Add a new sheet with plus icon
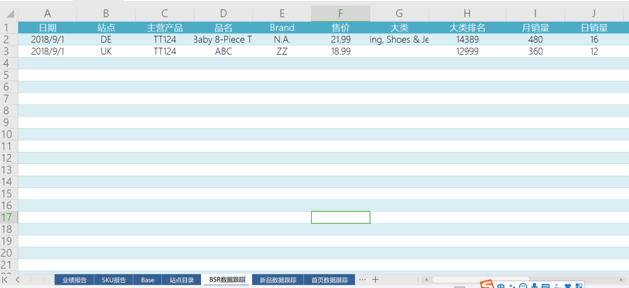This screenshot has height=288, width=629. point(375,280)
